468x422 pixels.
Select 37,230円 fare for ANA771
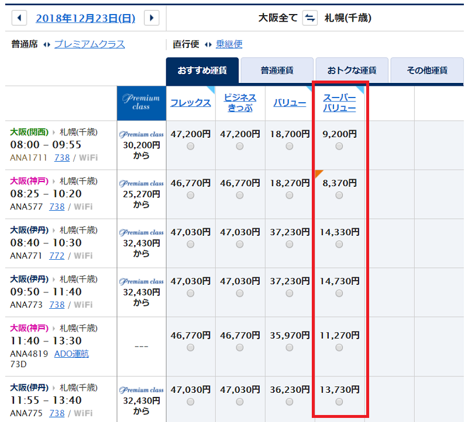pyautogui.click(x=289, y=245)
